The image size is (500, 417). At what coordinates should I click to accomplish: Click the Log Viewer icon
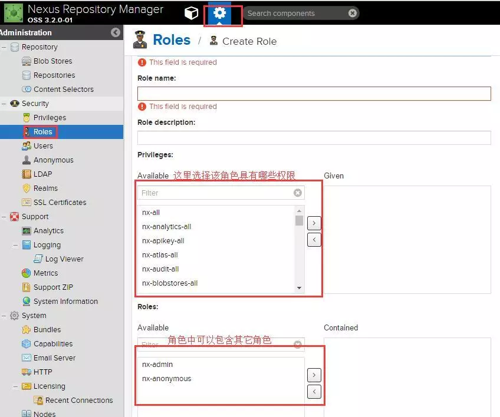[x=38, y=259]
